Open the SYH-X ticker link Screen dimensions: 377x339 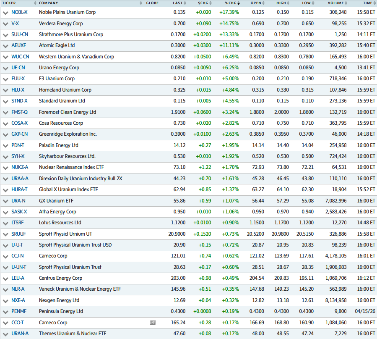(x=18, y=156)
